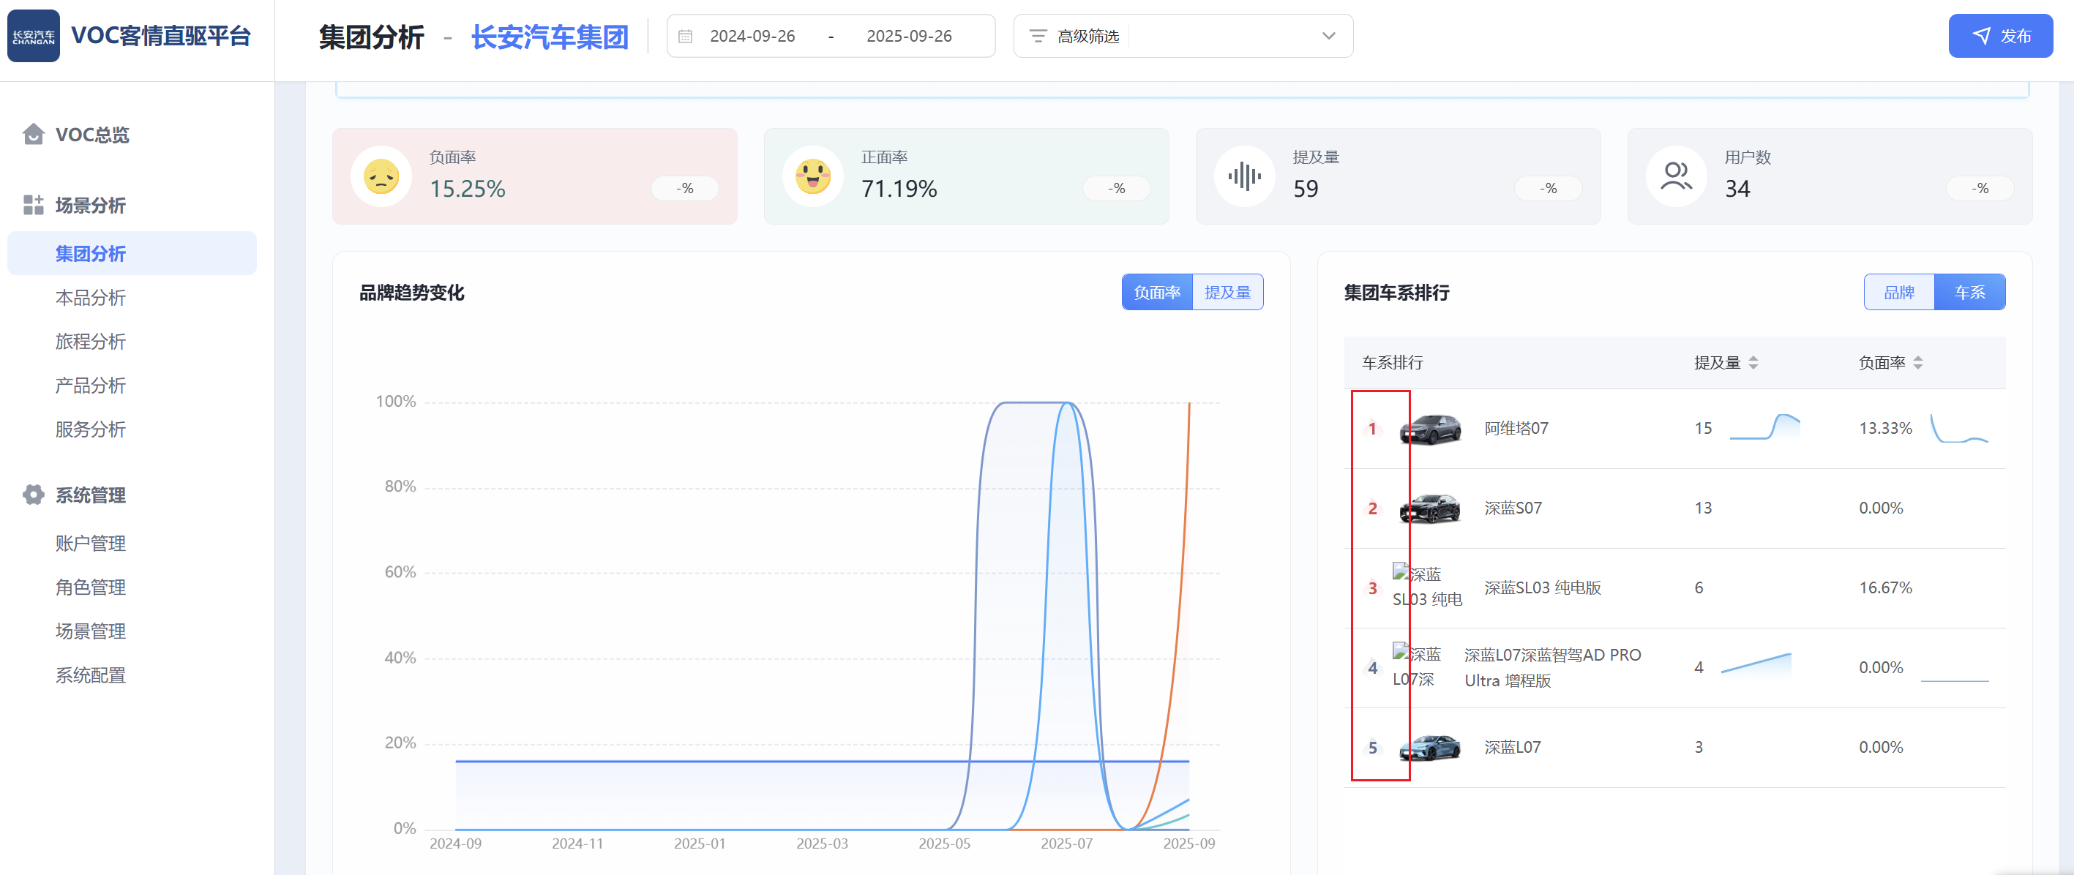Image resolution: width=2074 pixels, height=875 pixels.
Task: Switch ranking to 品牌 view
Action: point(1898,292)
